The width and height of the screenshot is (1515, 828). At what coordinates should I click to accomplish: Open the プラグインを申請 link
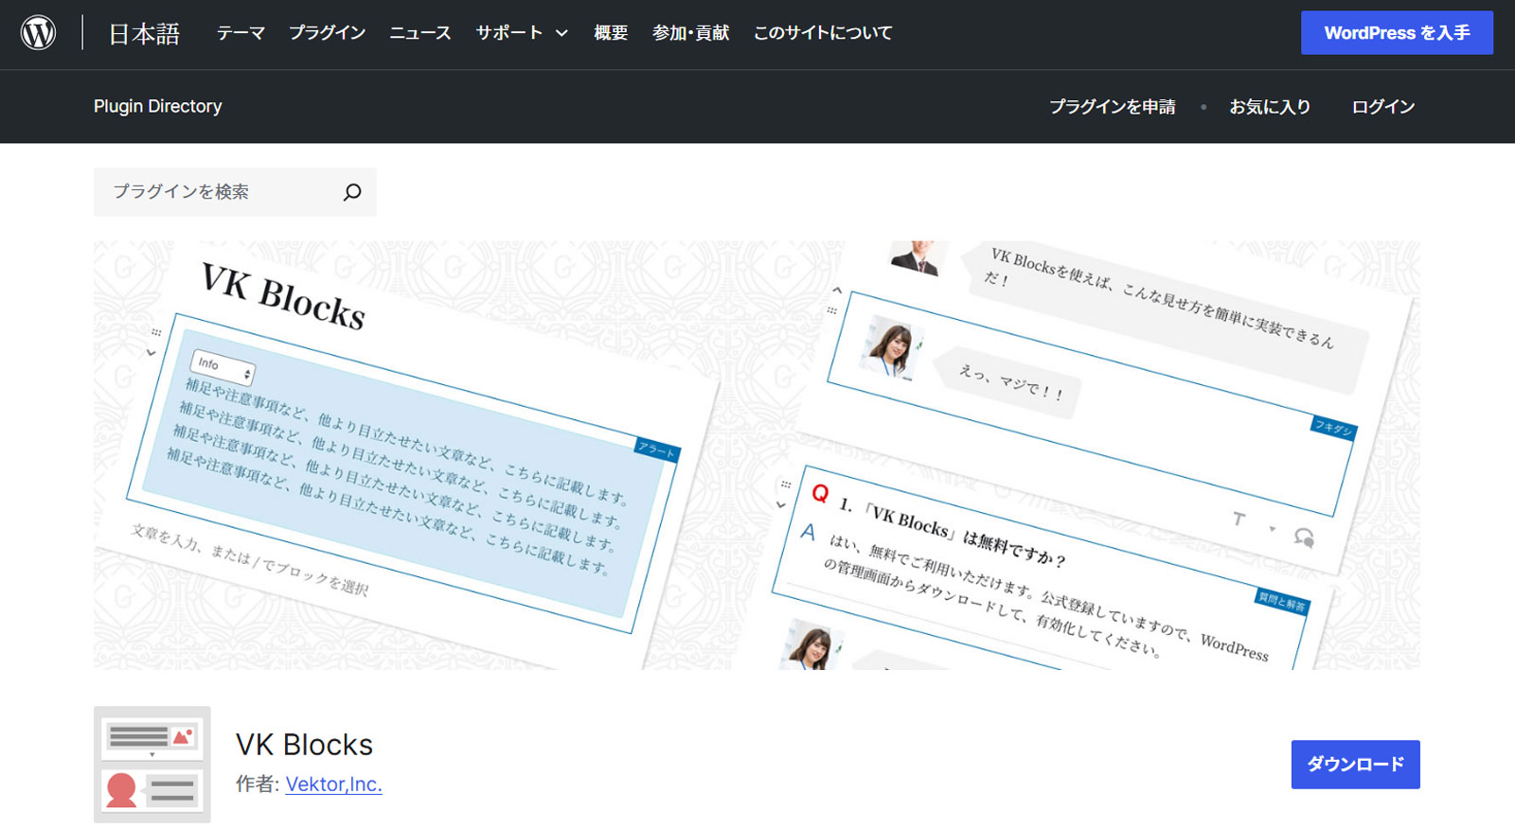pyautogui.click(x=1113, y=107)
